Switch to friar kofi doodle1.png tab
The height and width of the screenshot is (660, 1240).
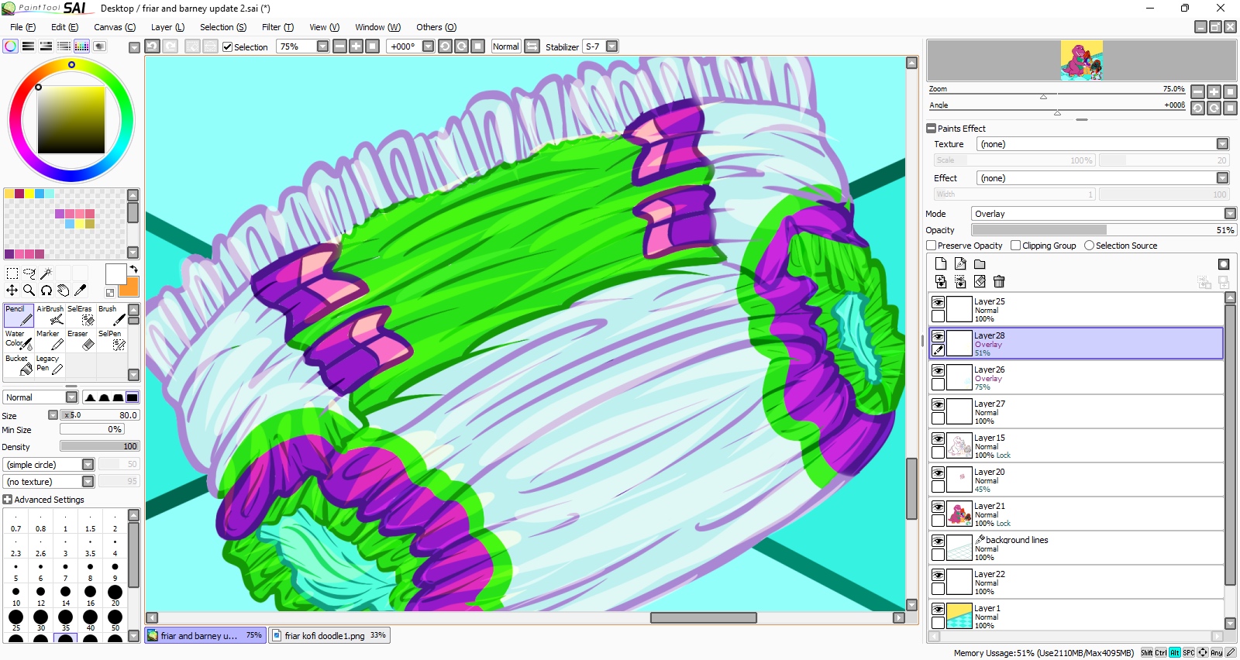click(x=329, y=636)
